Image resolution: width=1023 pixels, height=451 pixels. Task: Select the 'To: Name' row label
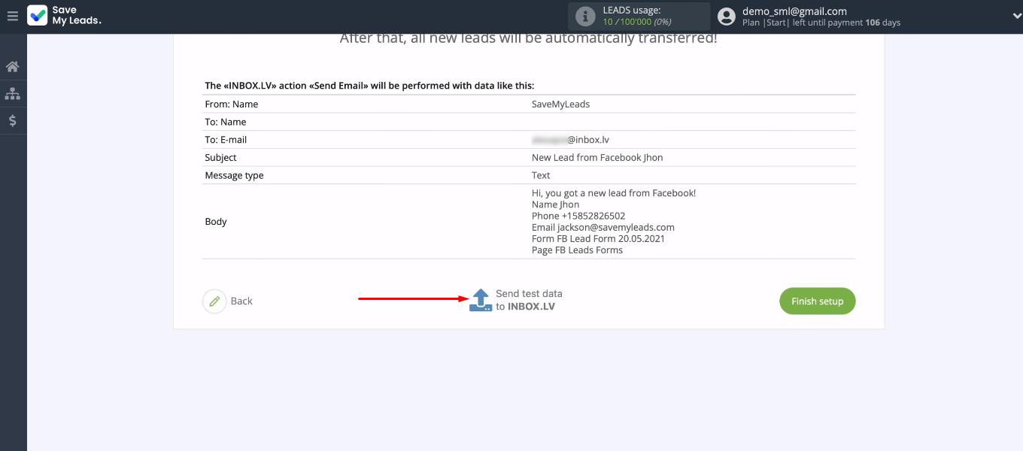tap(226, 122)
